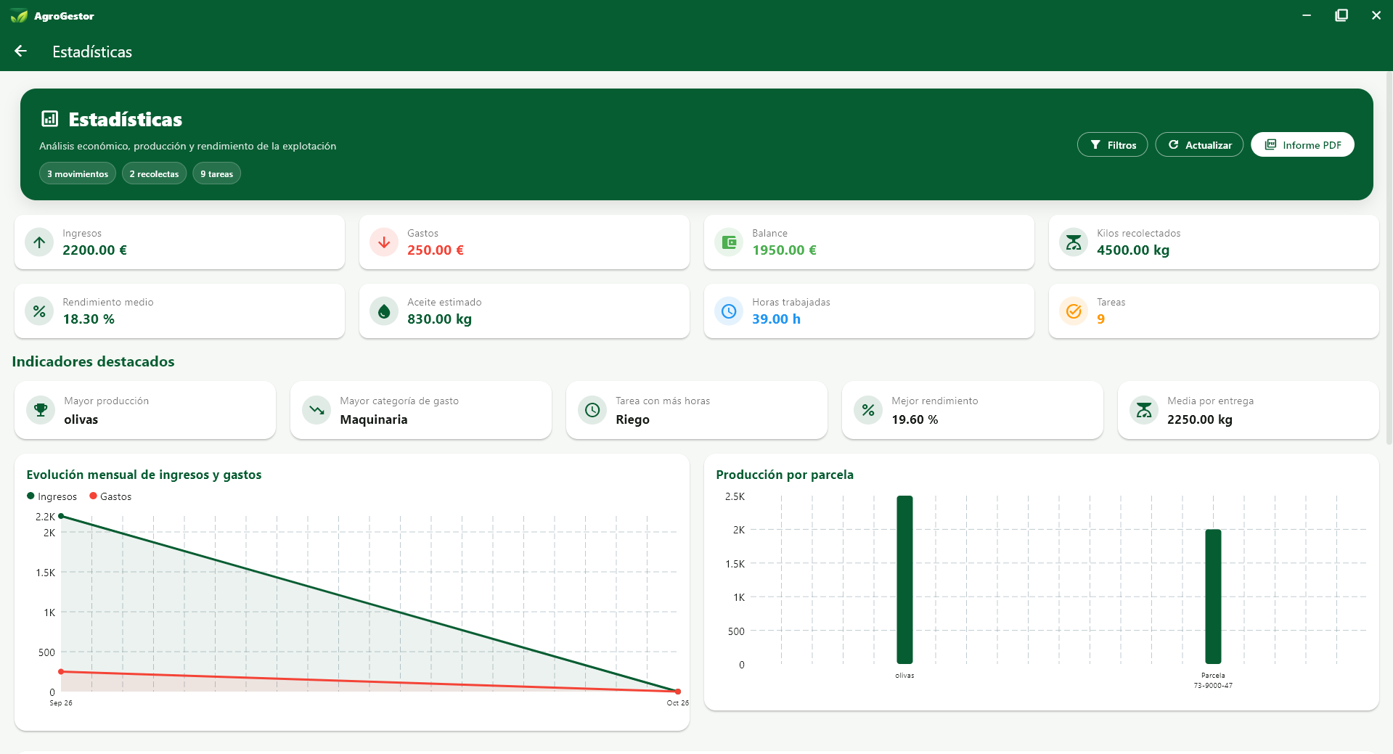Click the Gastos down-arrow icon
The width and height of the screenshot is (1393, 754).
tap(384, 242)
